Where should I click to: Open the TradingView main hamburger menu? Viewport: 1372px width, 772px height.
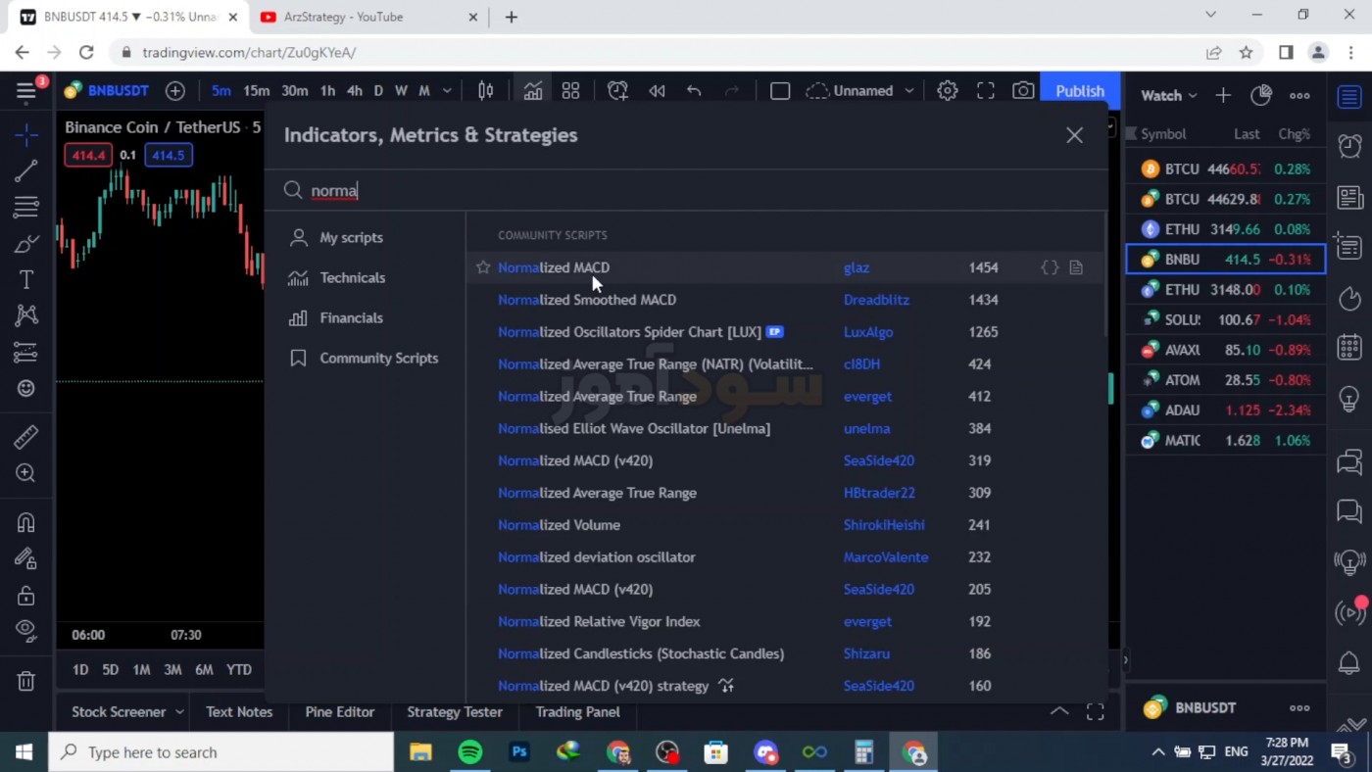(26, 91)
